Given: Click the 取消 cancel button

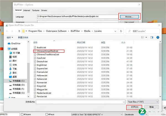Looking at the screenshot, I should tap(151, 107).
